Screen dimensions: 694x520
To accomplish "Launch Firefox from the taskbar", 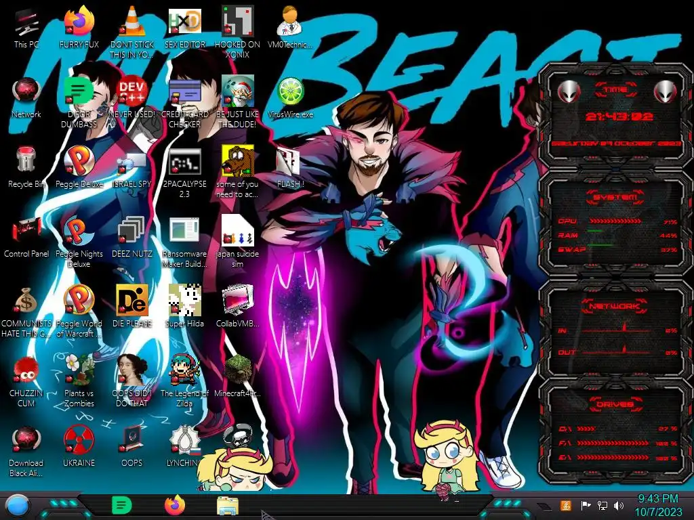I will [175, 505].
